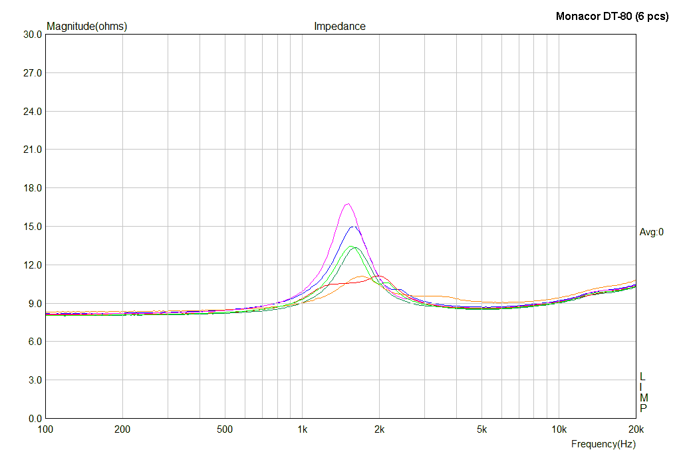Screen dimensions: 681x452
Task: Click the 100 frequency axis label
Action: click(x=46, y=429)
